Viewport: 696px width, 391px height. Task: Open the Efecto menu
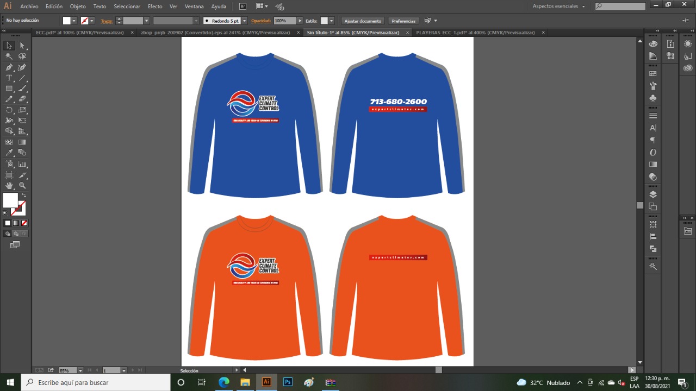point(155,7)
